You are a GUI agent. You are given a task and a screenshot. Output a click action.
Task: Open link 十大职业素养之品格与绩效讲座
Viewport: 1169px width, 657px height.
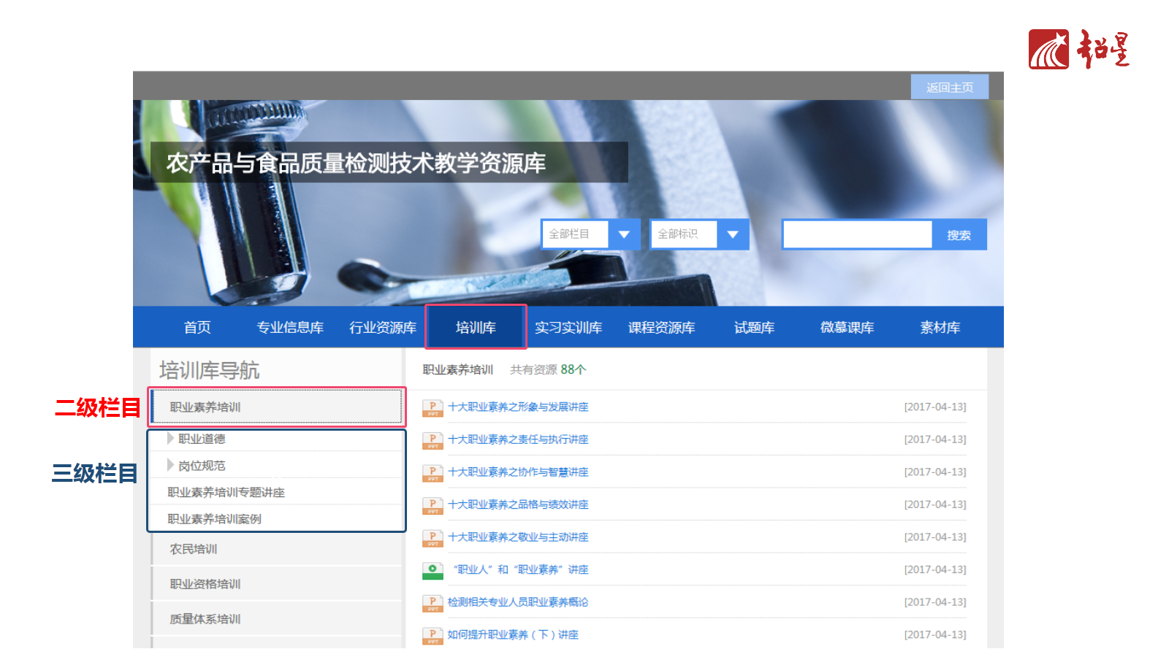click(518, 504)
